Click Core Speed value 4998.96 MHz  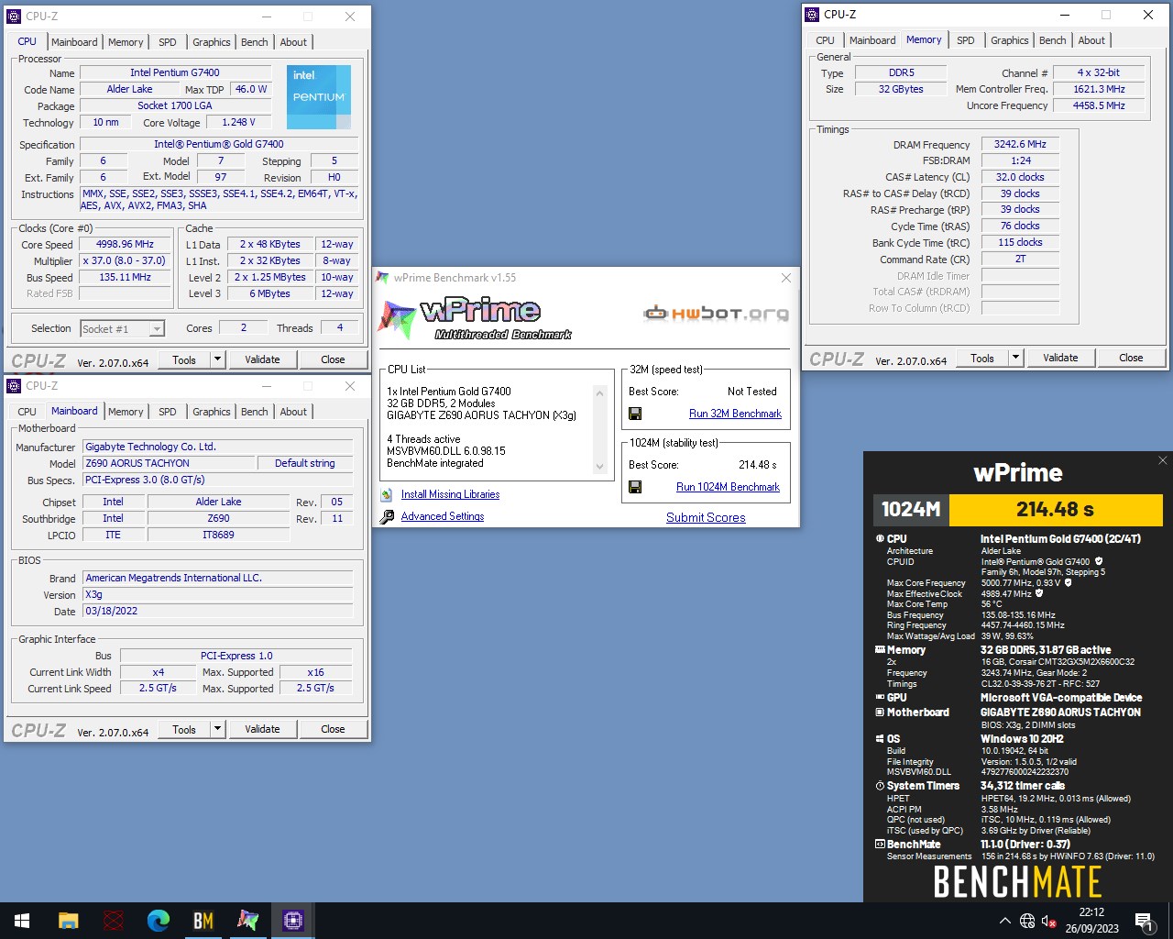tap(125, 245)
